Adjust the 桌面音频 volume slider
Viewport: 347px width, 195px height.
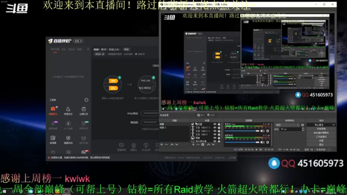(x=242, y=143)
